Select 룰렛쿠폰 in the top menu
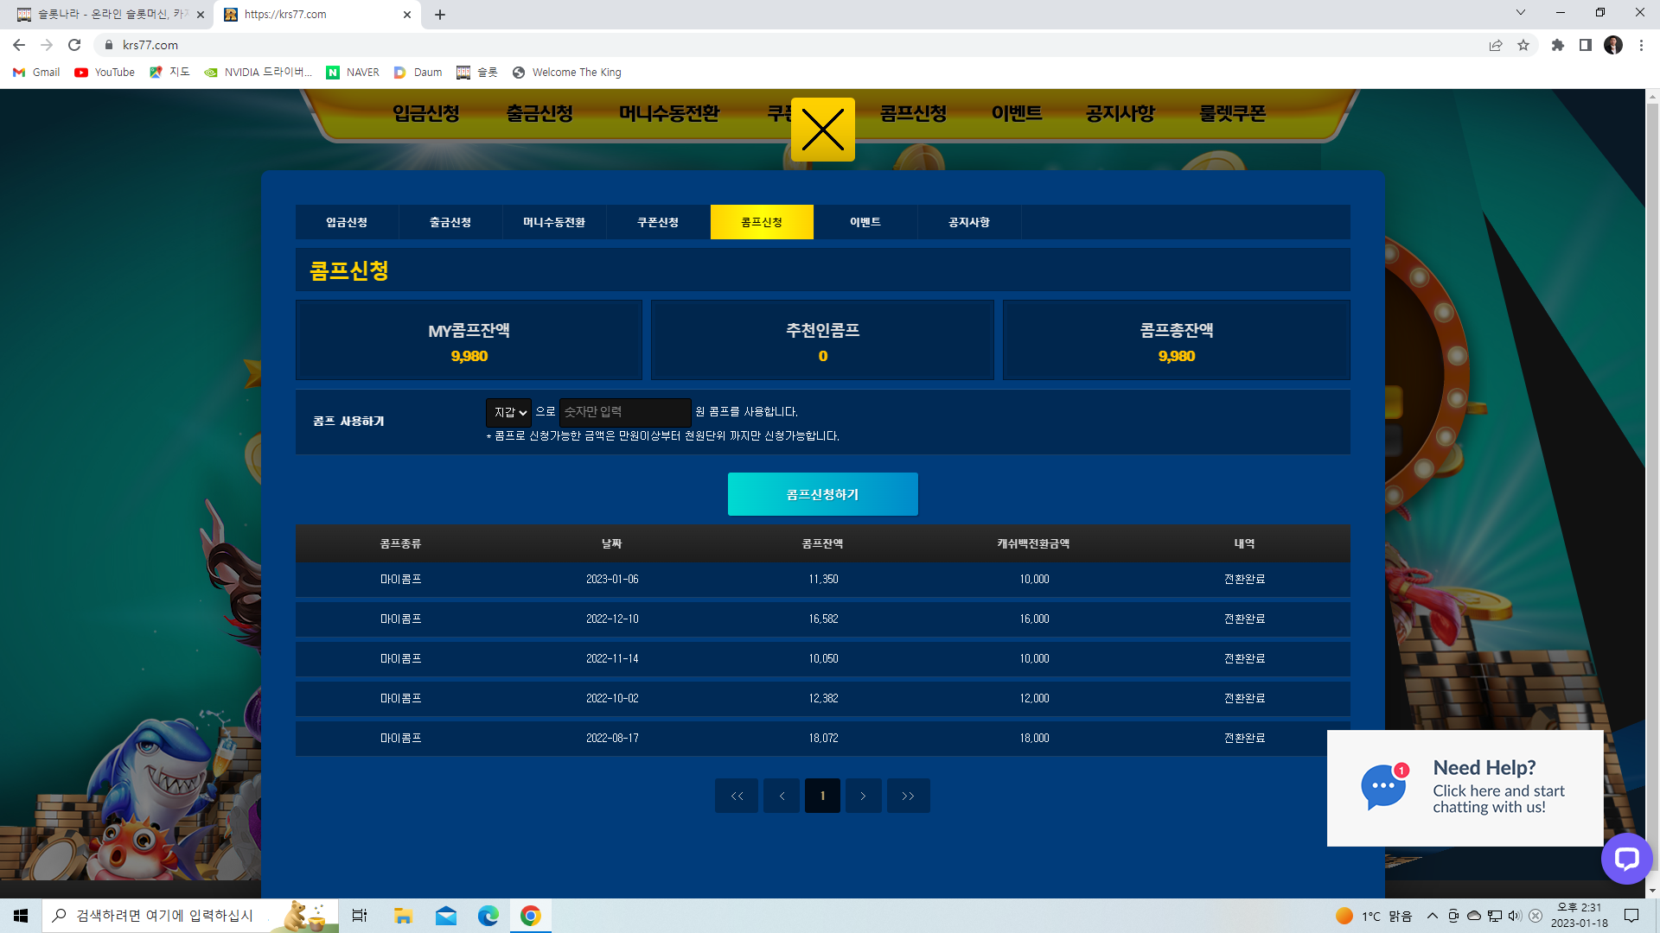Screen dimensions: 1660x933 [x=1232, y=113]
